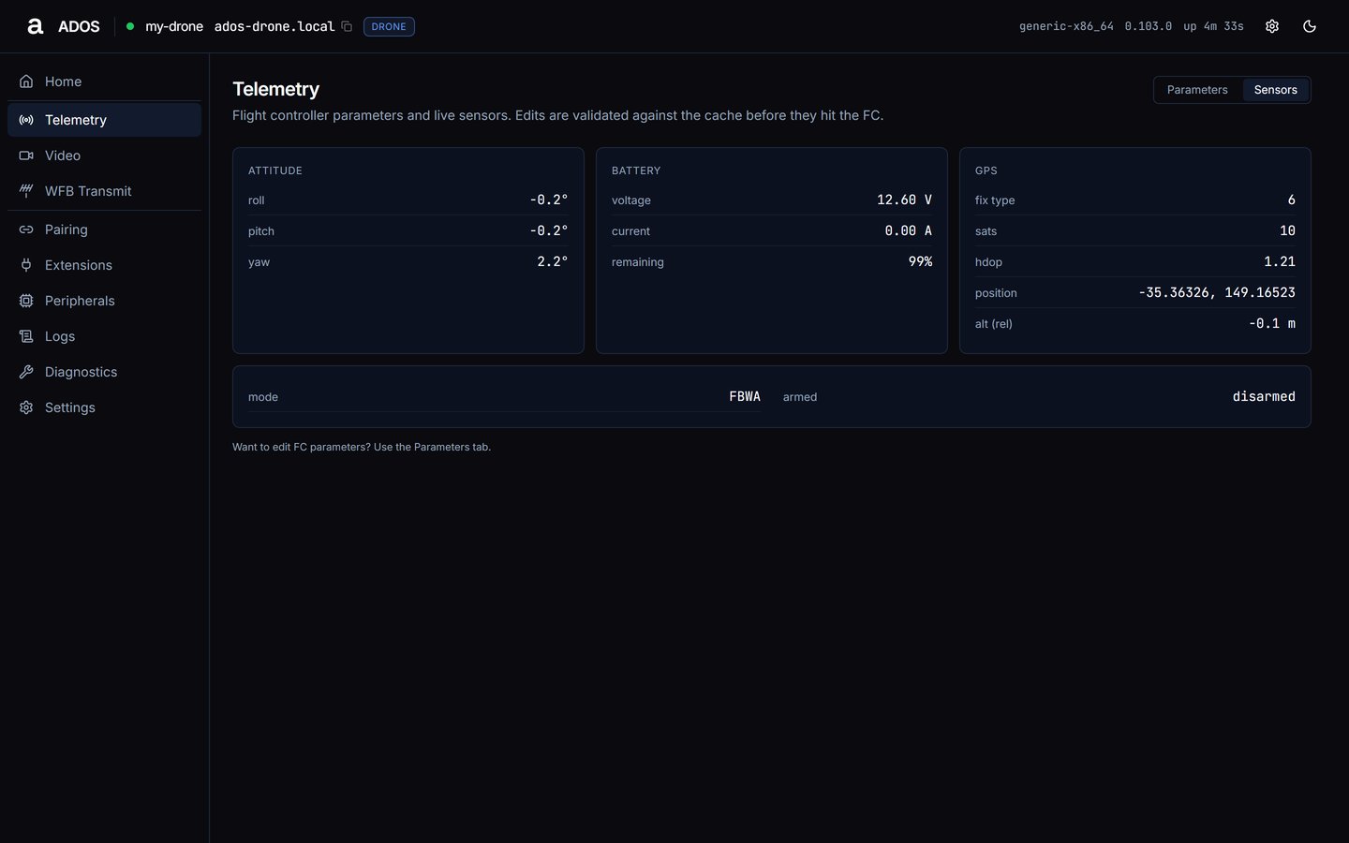
Task: Click the Telemetry broadcast icon
Action: 26,120
